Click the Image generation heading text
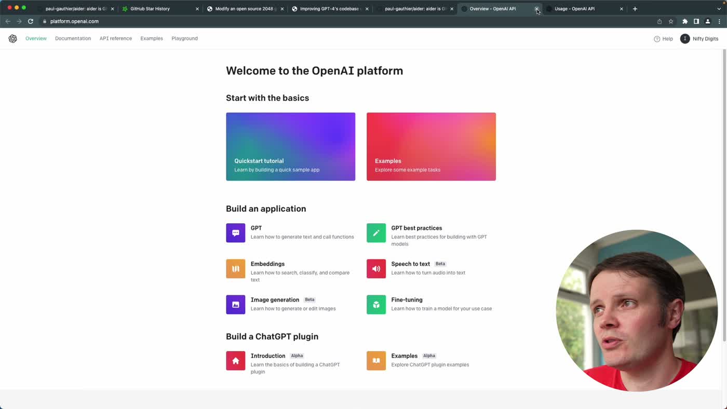This screenshot has width=727, height=409. (x=275, y=300)
